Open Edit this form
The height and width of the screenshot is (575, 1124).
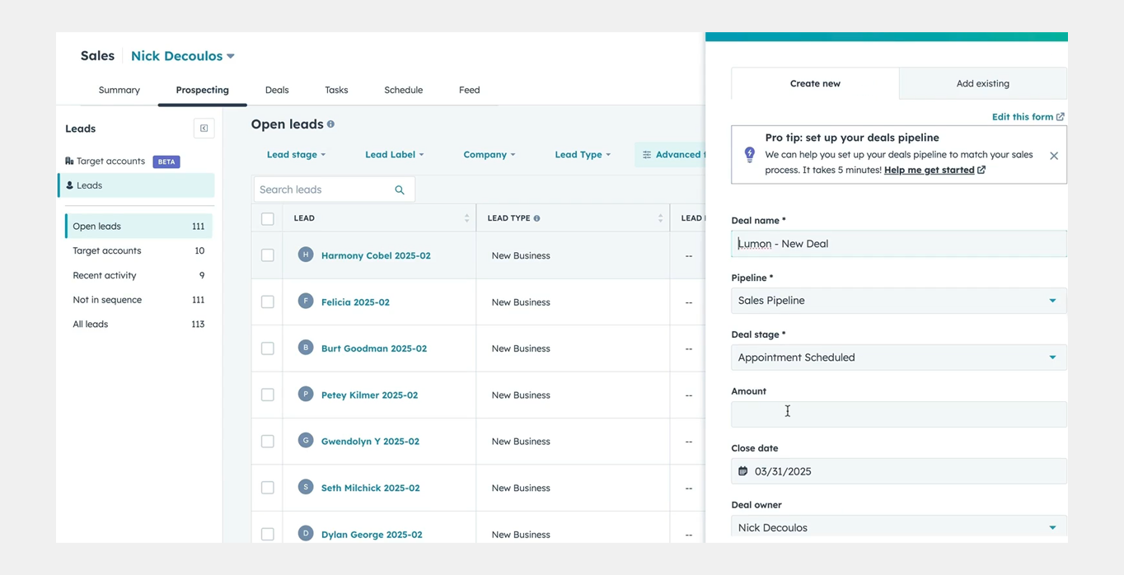pos(1023,116)
